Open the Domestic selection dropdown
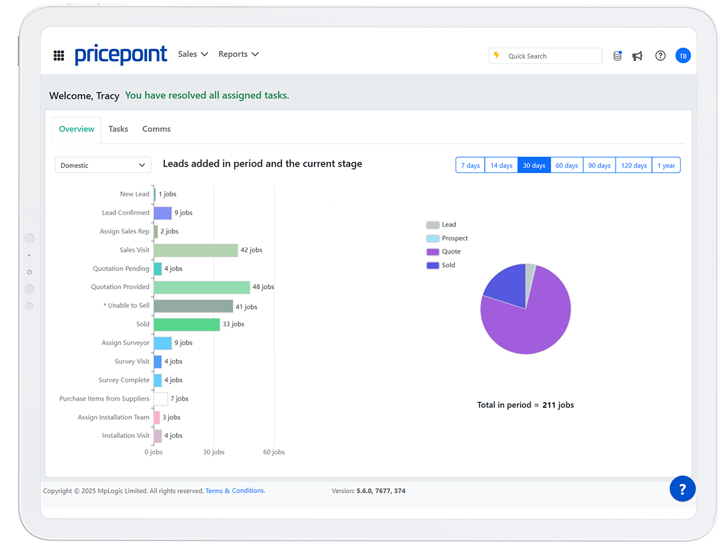 (103, 165)
